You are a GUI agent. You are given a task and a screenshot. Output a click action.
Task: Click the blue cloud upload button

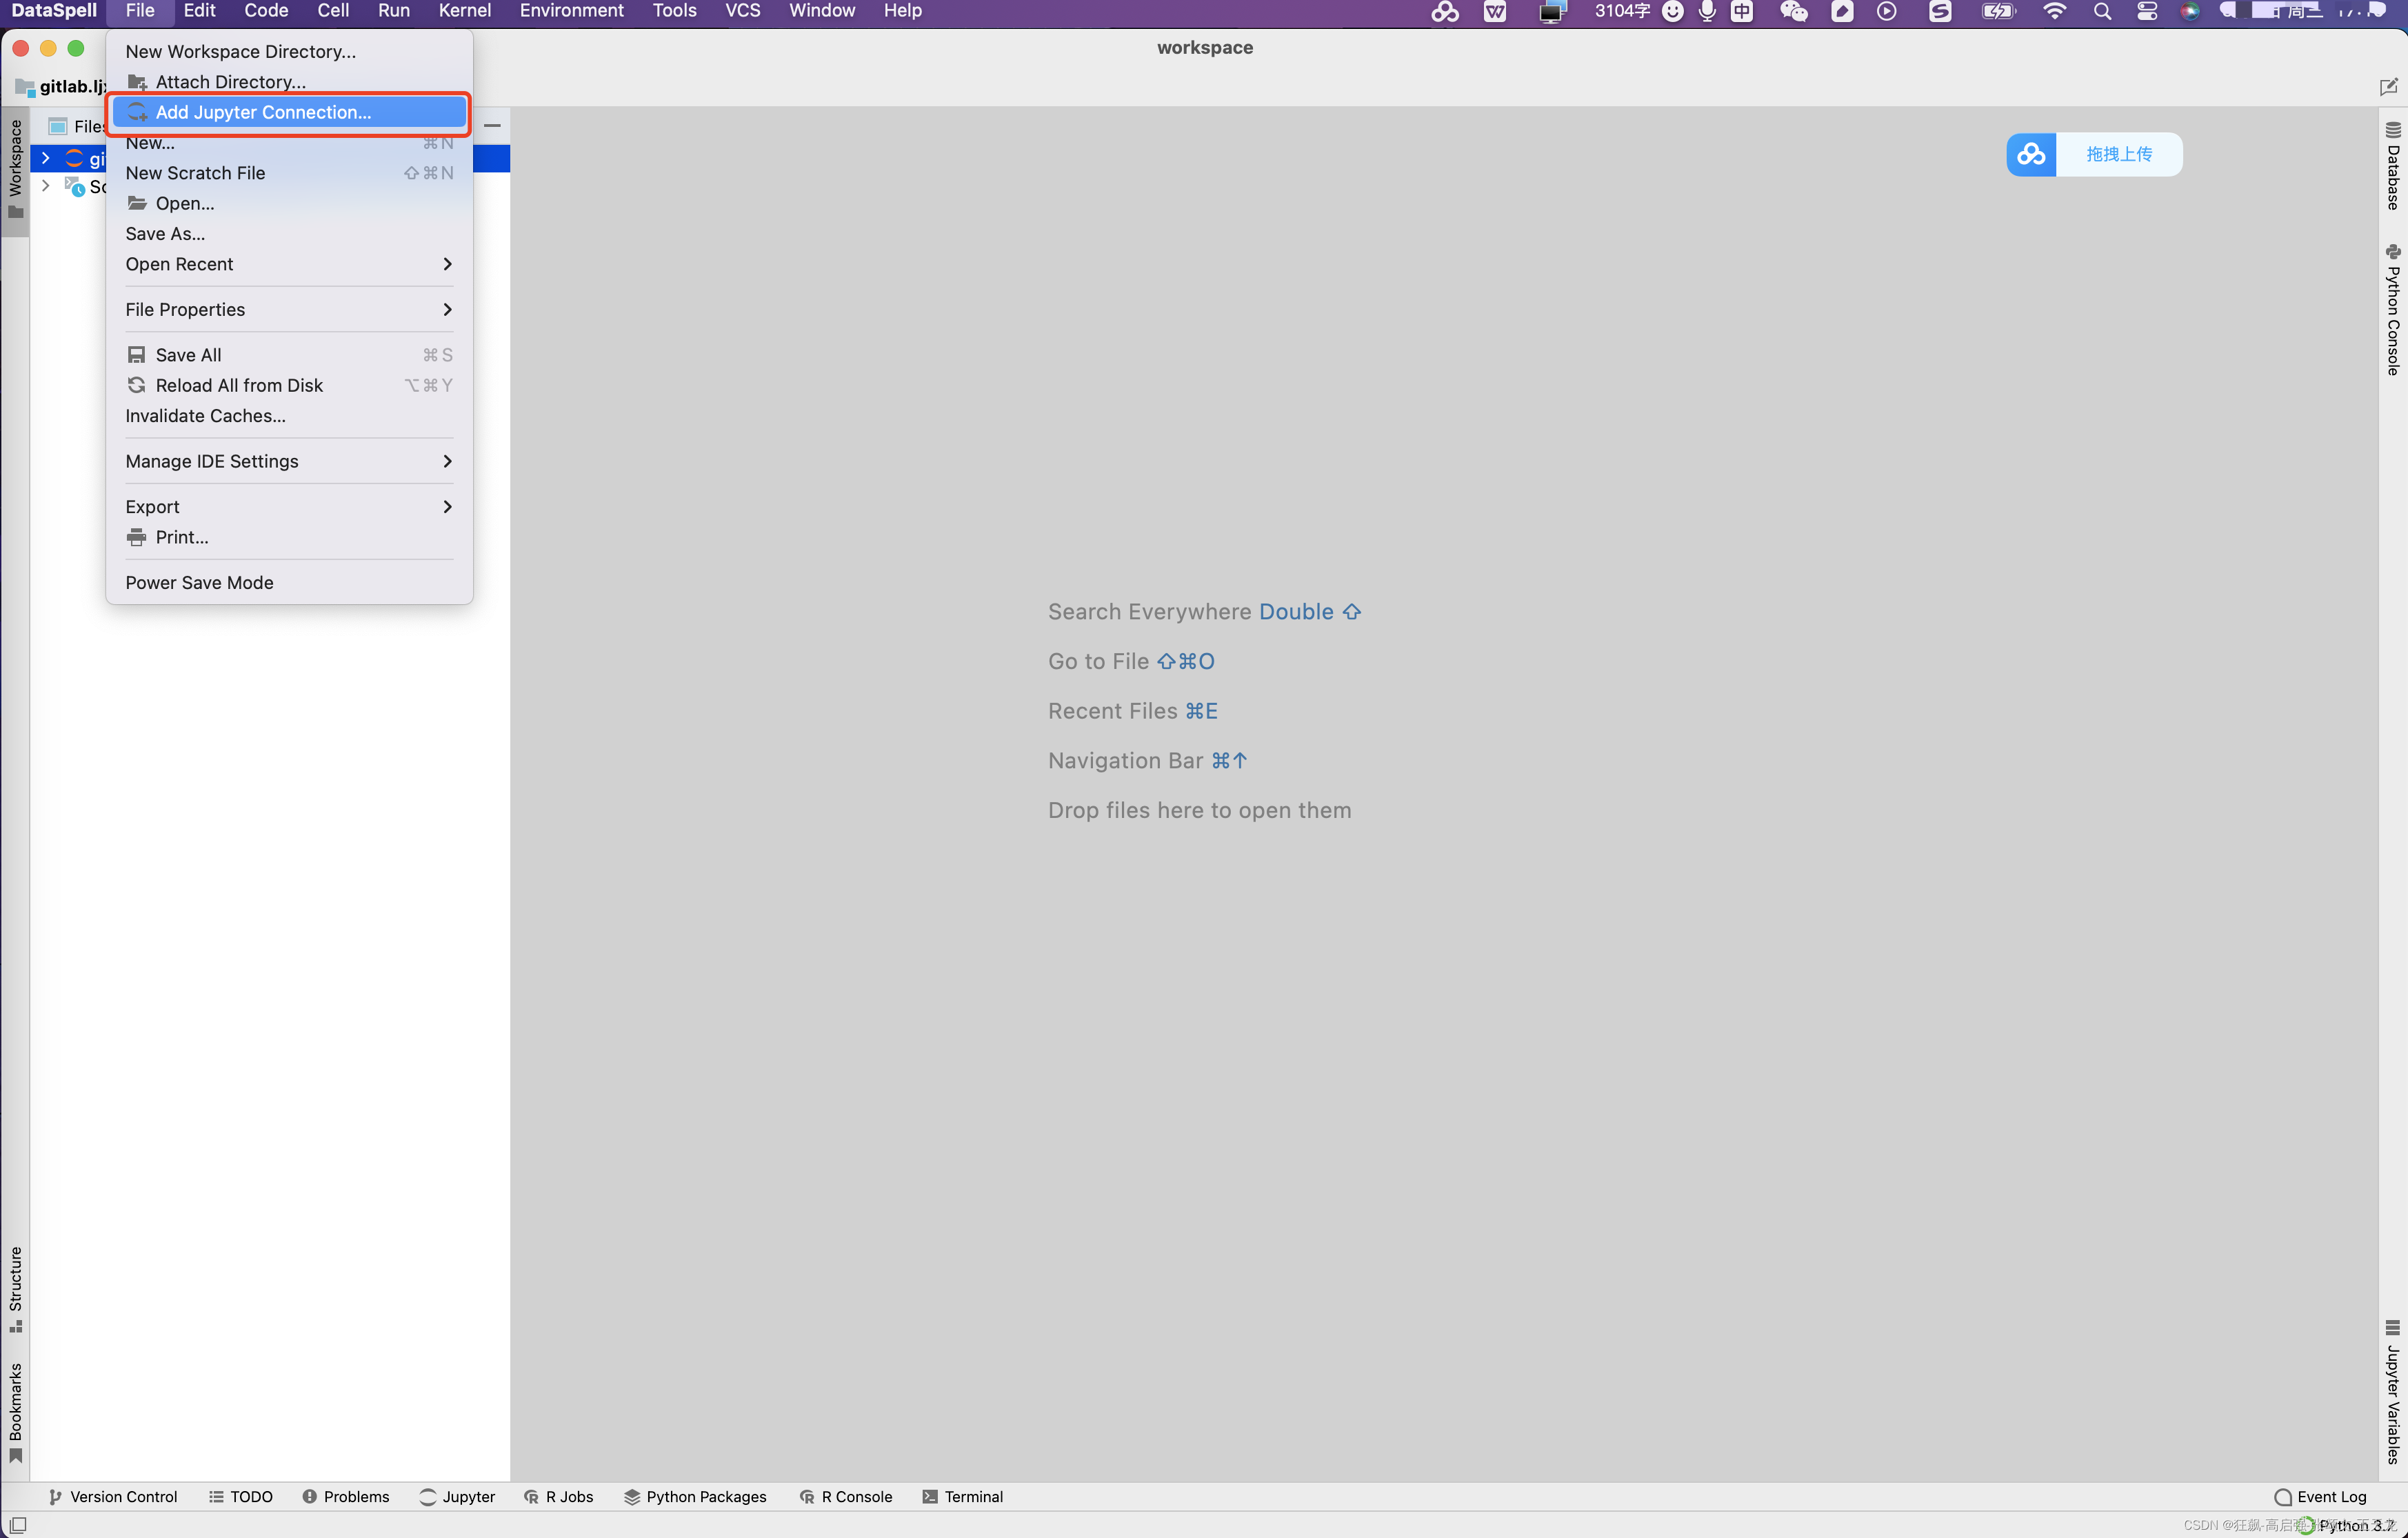click(x=2031, y=154)
